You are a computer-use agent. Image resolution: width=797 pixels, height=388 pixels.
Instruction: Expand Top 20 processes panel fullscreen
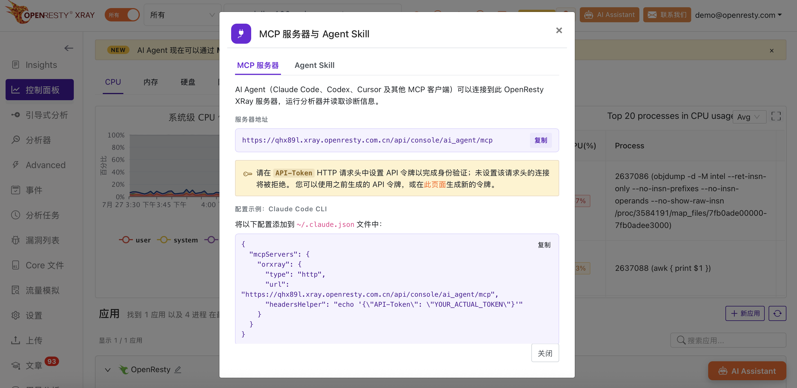point(776,116)
